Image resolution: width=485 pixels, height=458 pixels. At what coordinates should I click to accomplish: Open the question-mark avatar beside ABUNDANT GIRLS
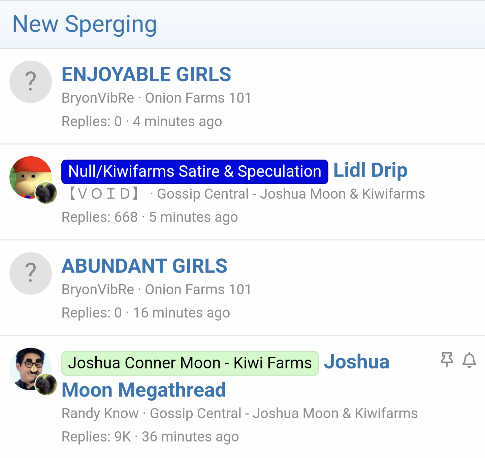pos(31,273)
